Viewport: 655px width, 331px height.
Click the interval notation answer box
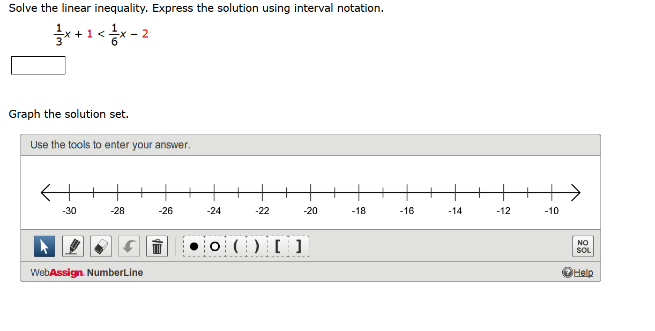pos(38,65)
